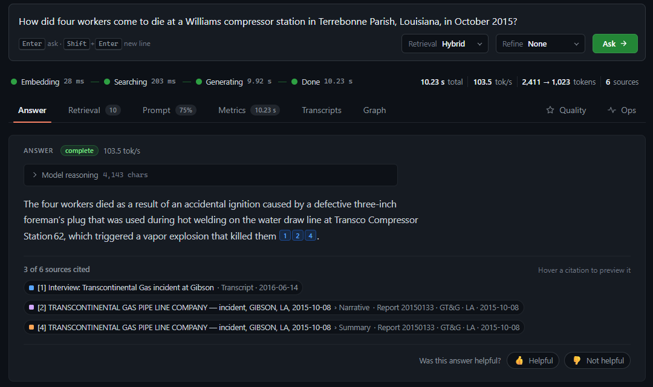Click the star icon beside Quality
The image size is (653, 387).
point(550,110)
